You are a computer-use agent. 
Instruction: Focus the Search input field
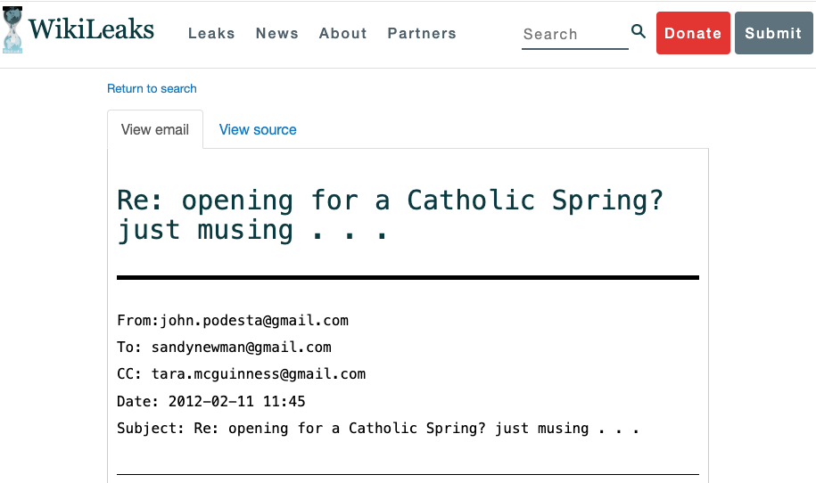tap(573, 35)
